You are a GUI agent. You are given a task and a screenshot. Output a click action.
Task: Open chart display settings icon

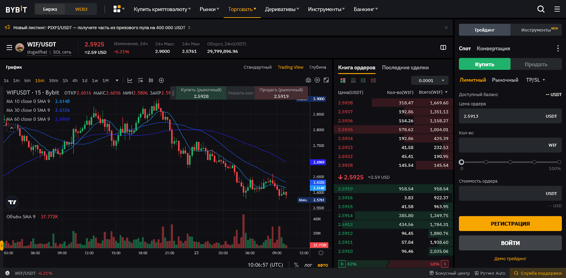tap(140, 80)
